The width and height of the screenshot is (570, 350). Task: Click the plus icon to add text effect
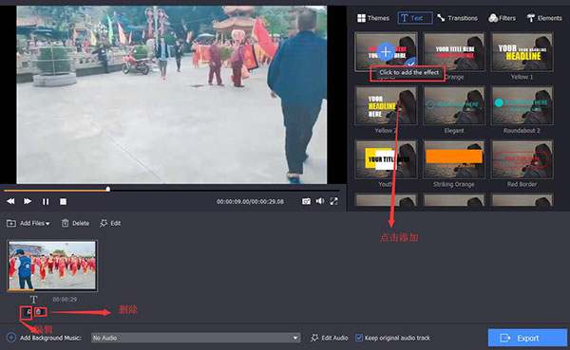click(386, 51)
